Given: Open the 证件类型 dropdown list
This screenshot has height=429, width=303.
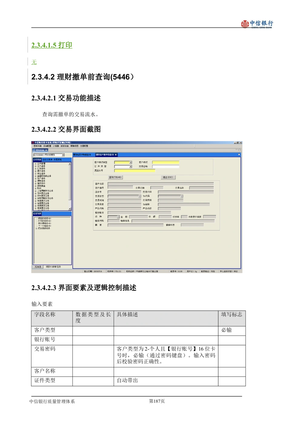Looking at the screenshot, I should tap(131, 166).
